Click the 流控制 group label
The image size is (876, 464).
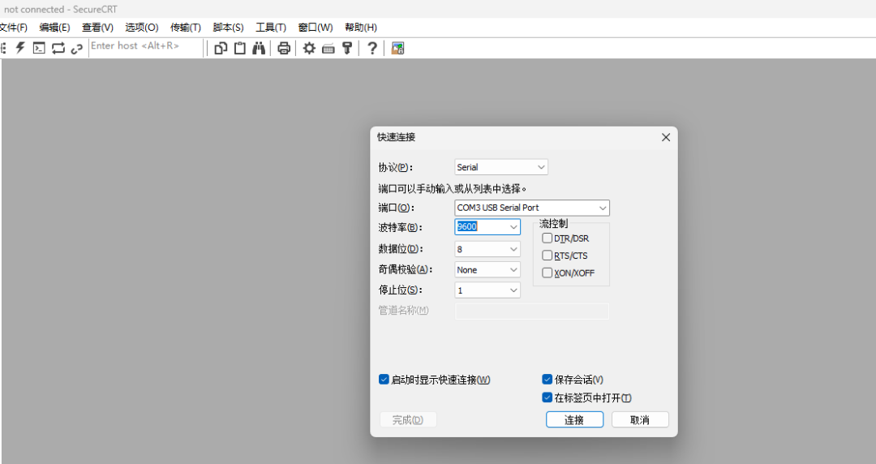tap(554, 224)
